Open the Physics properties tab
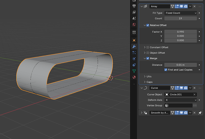The width and height of the screenshot is (205, 139). pyautogui.click(x=134, y=59)
